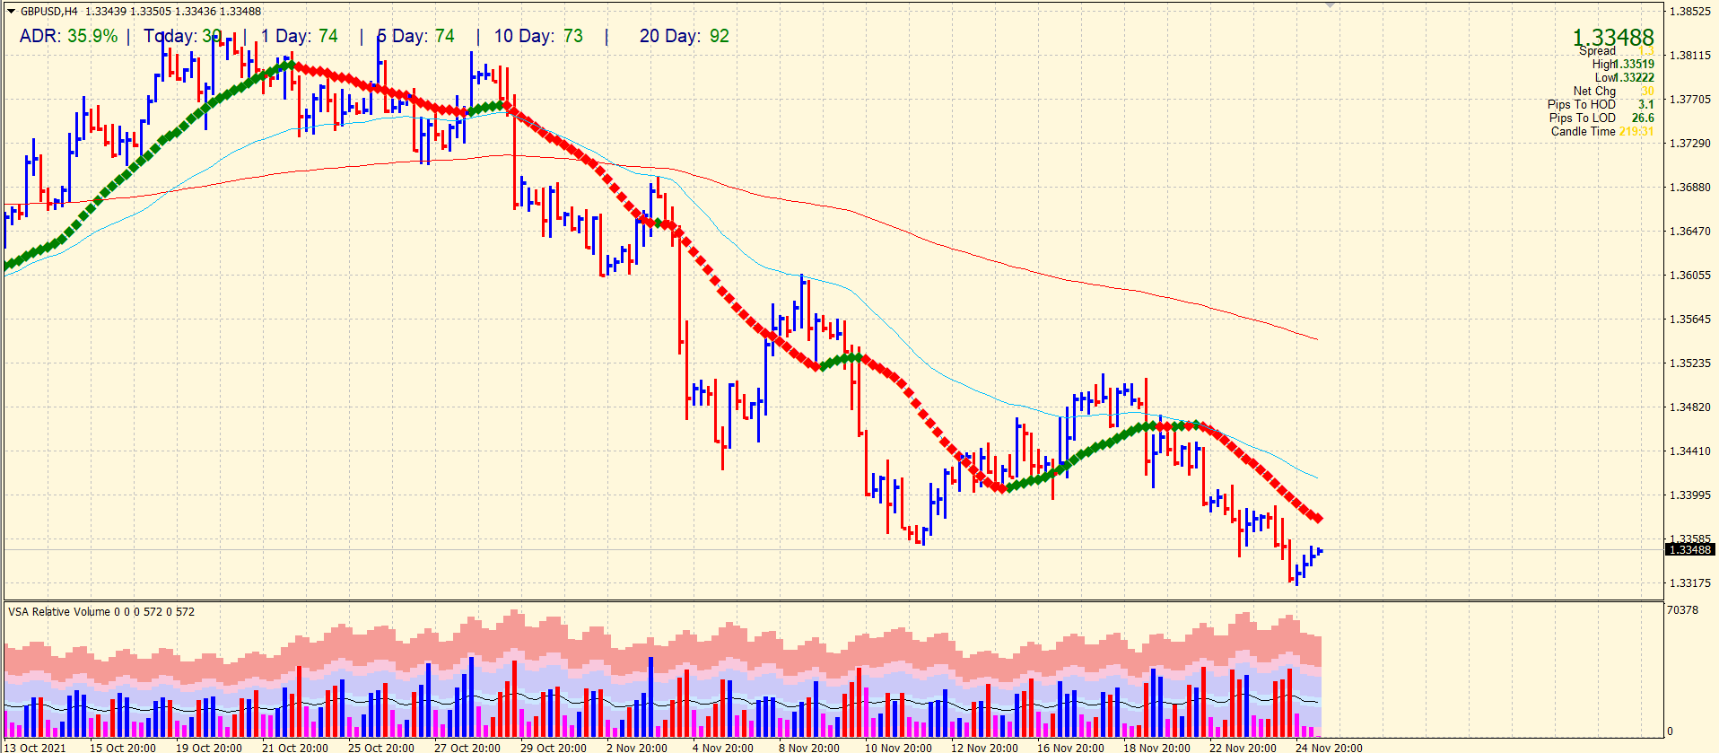The width and height of the screenshot is (1719, 753).
Task: Click the chart shift triangle marker at top
Action: click(x=1330, y=4)
